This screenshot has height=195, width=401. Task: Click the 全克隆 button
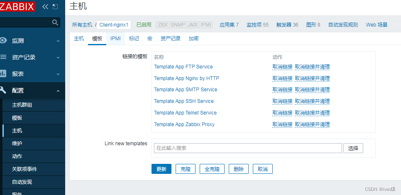click(212, 169)
